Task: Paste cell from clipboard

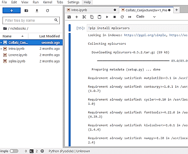Action: pos(99,17)
